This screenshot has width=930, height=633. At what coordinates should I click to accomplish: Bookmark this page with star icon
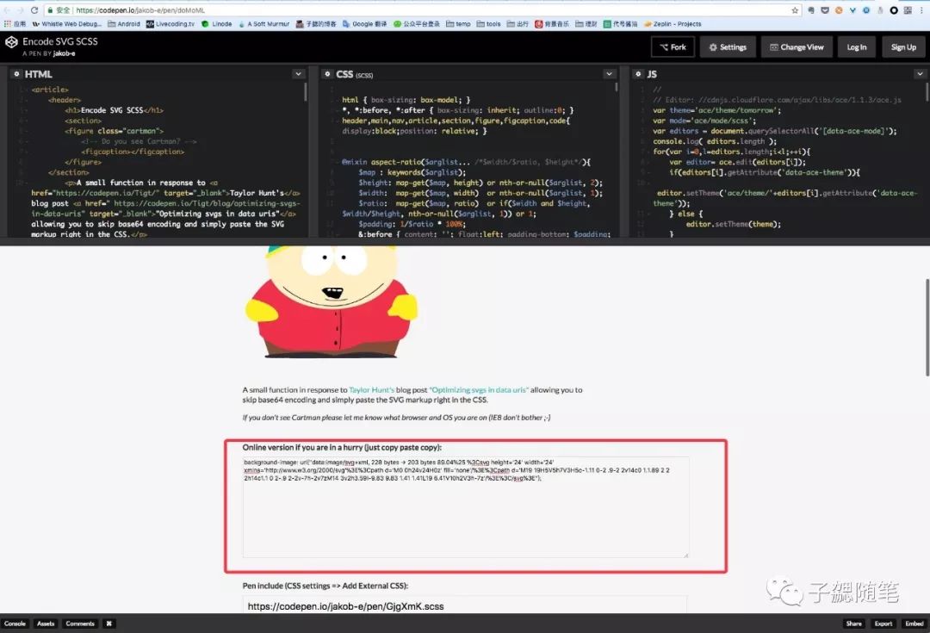(795, 10)
